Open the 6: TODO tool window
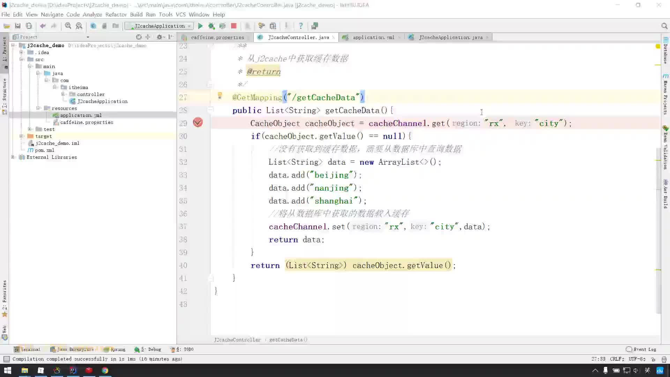 pos(182,349)
